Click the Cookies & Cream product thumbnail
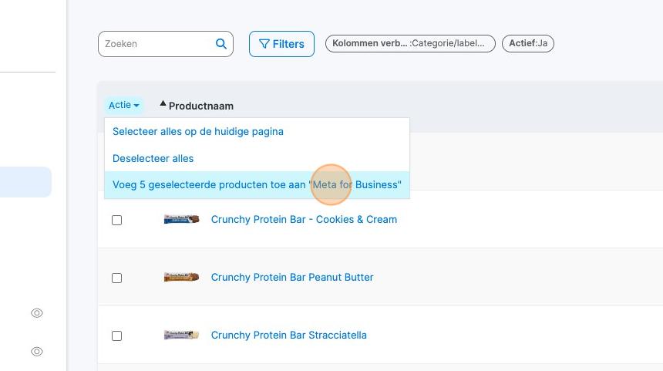Image resolution: width=663 pixels, height=371 pixels. [x=182, y=220]
